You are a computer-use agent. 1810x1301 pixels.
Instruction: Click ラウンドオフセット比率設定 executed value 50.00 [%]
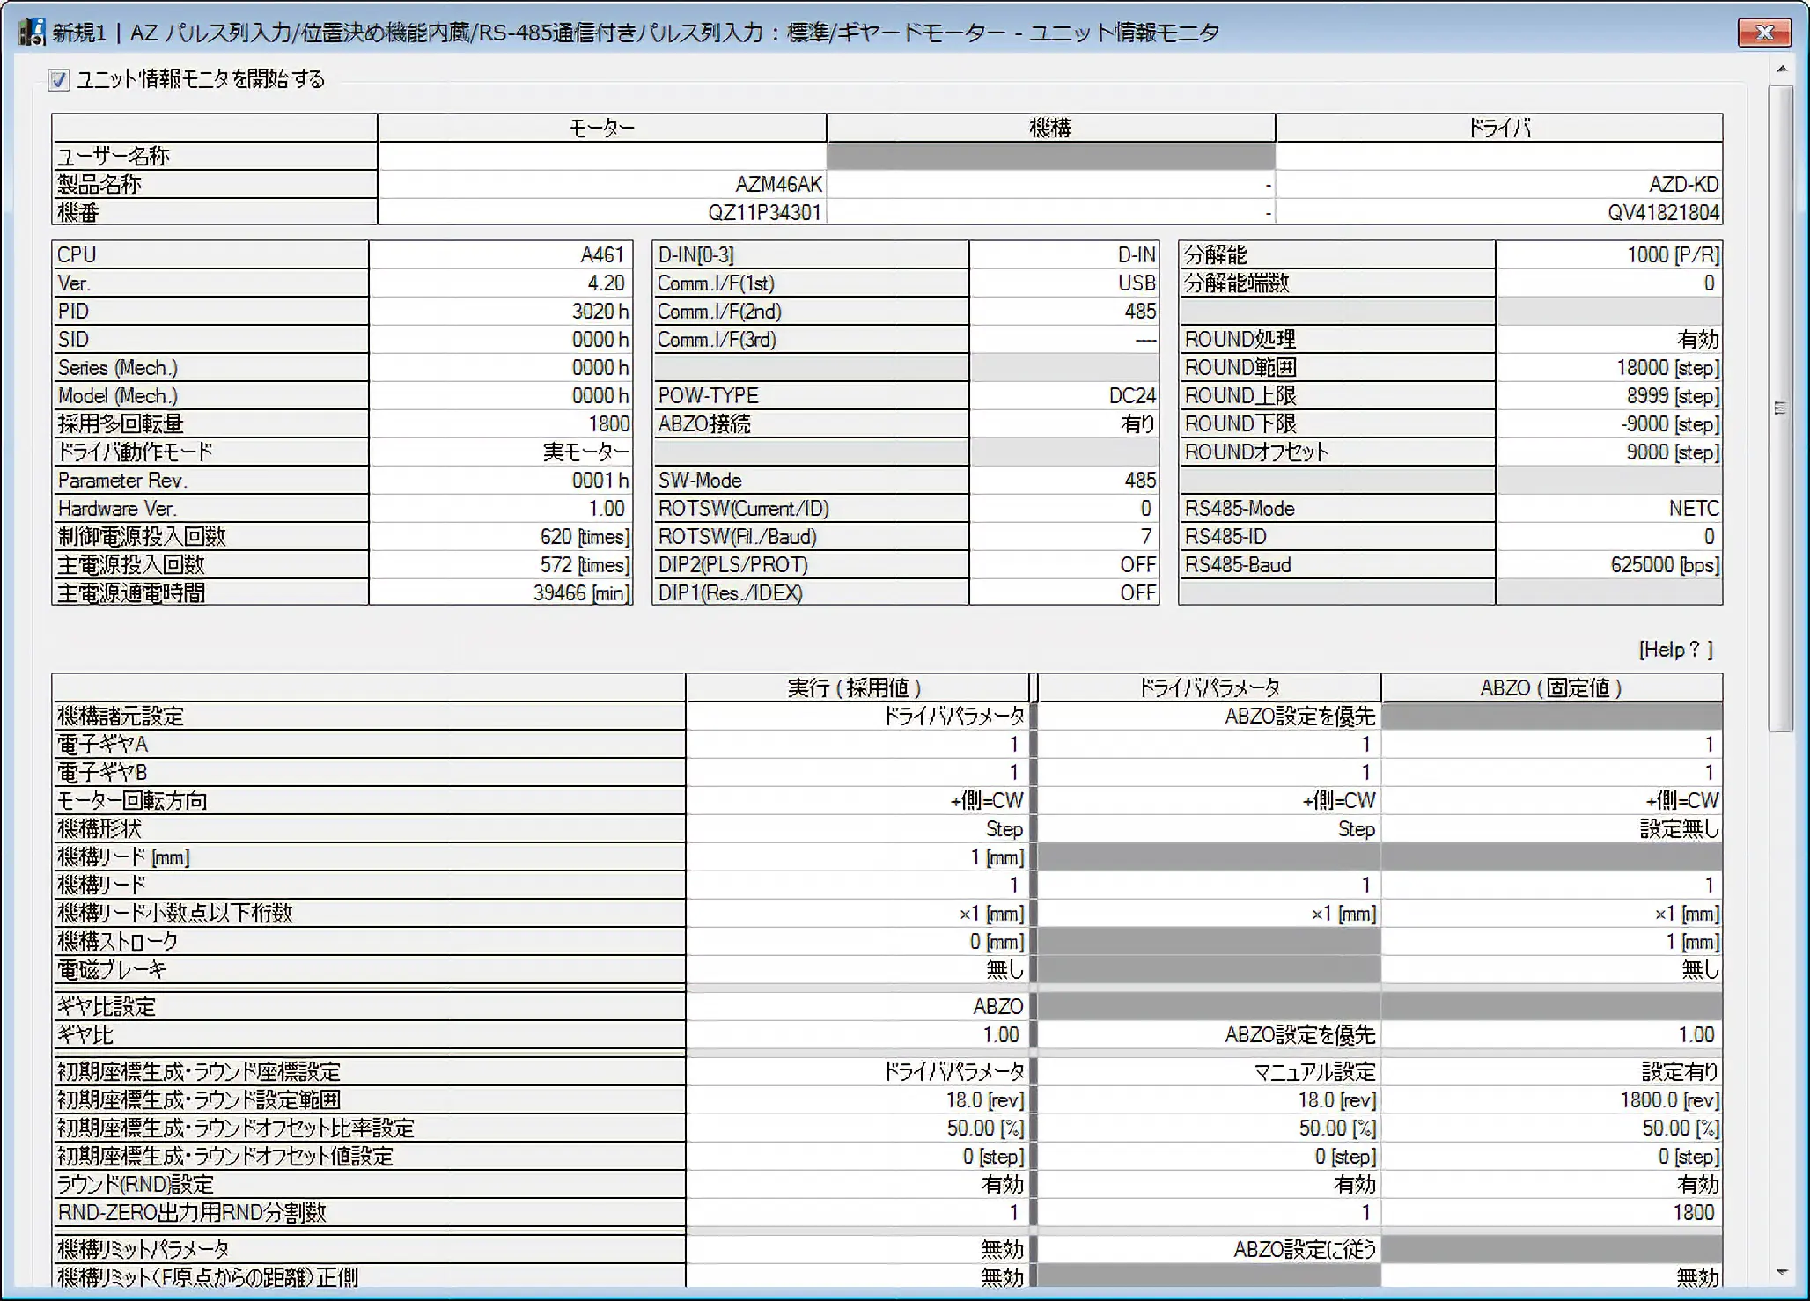(x=985, y=1128)
